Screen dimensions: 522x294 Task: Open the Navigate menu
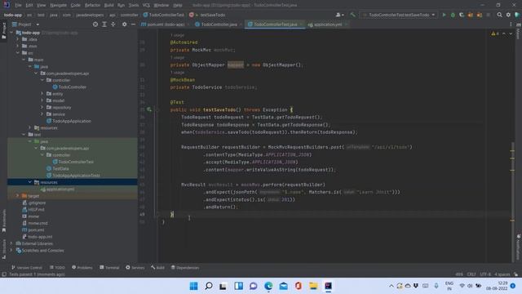(58, 5)
